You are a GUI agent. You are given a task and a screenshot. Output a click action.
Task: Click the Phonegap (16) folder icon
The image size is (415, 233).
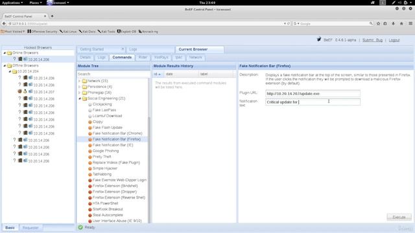pos(84,93)
